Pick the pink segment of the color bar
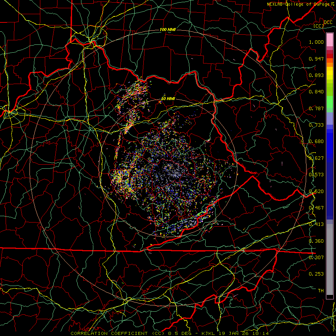336x336 pixels. (x=330, y=40)
